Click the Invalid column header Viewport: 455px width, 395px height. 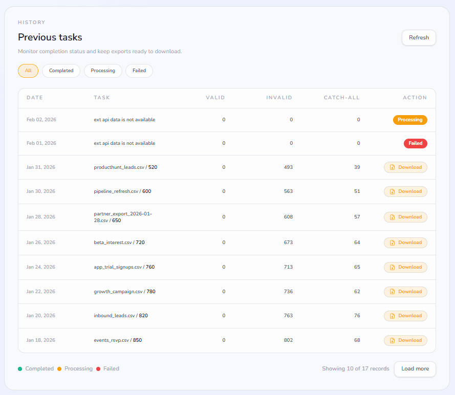[279, 97]
